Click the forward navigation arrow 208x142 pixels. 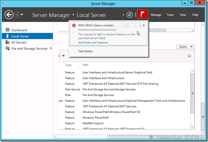point(17,15)
